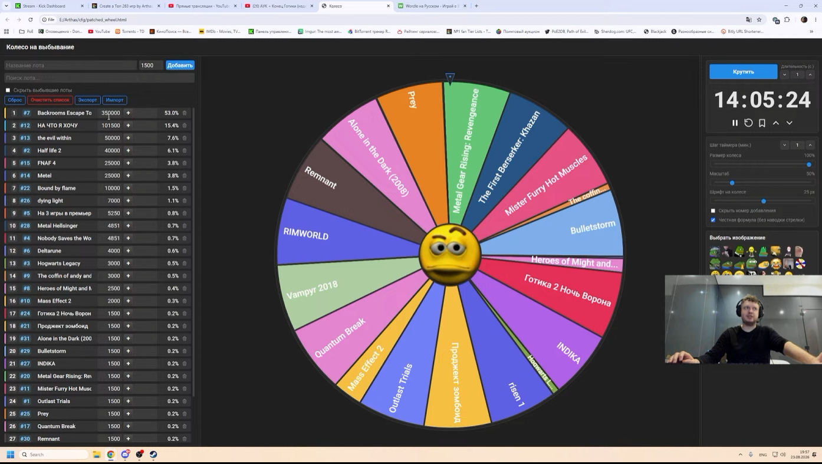
Task: Click the Windows taskbar Search box
Action: pos(54,455)
